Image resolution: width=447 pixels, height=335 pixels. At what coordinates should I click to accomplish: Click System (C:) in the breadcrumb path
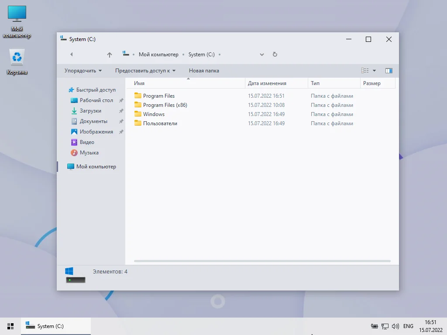coord(202,55)
